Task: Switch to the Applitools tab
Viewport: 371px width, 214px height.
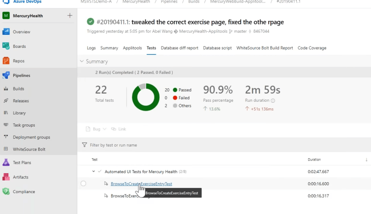Action: click(x=132, y=48)
